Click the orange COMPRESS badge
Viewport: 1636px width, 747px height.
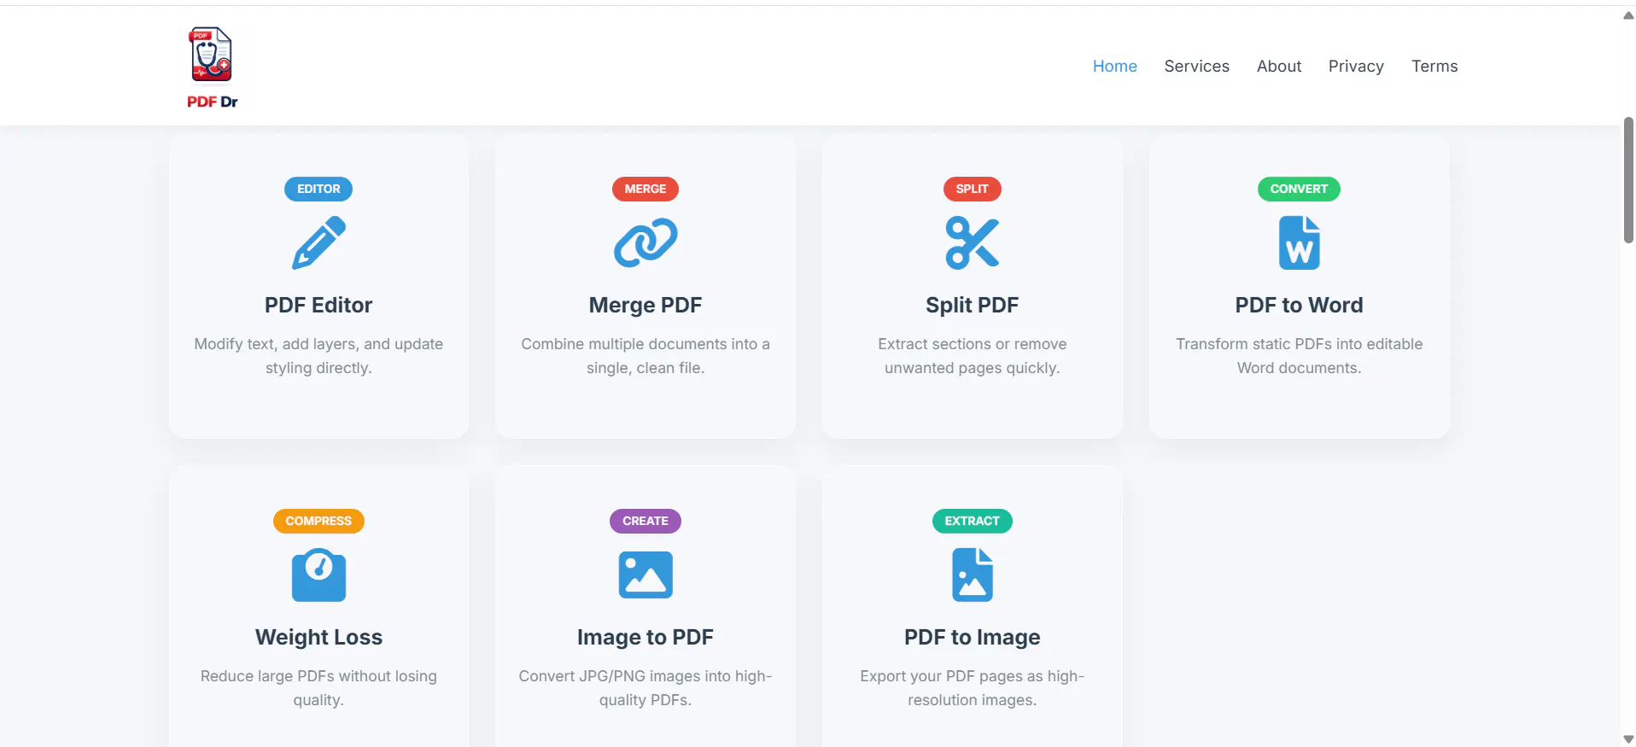click(318, 521)
